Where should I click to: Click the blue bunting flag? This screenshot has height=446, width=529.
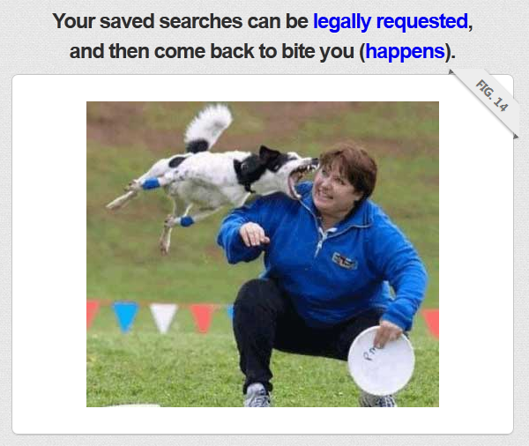coord(125,316)
